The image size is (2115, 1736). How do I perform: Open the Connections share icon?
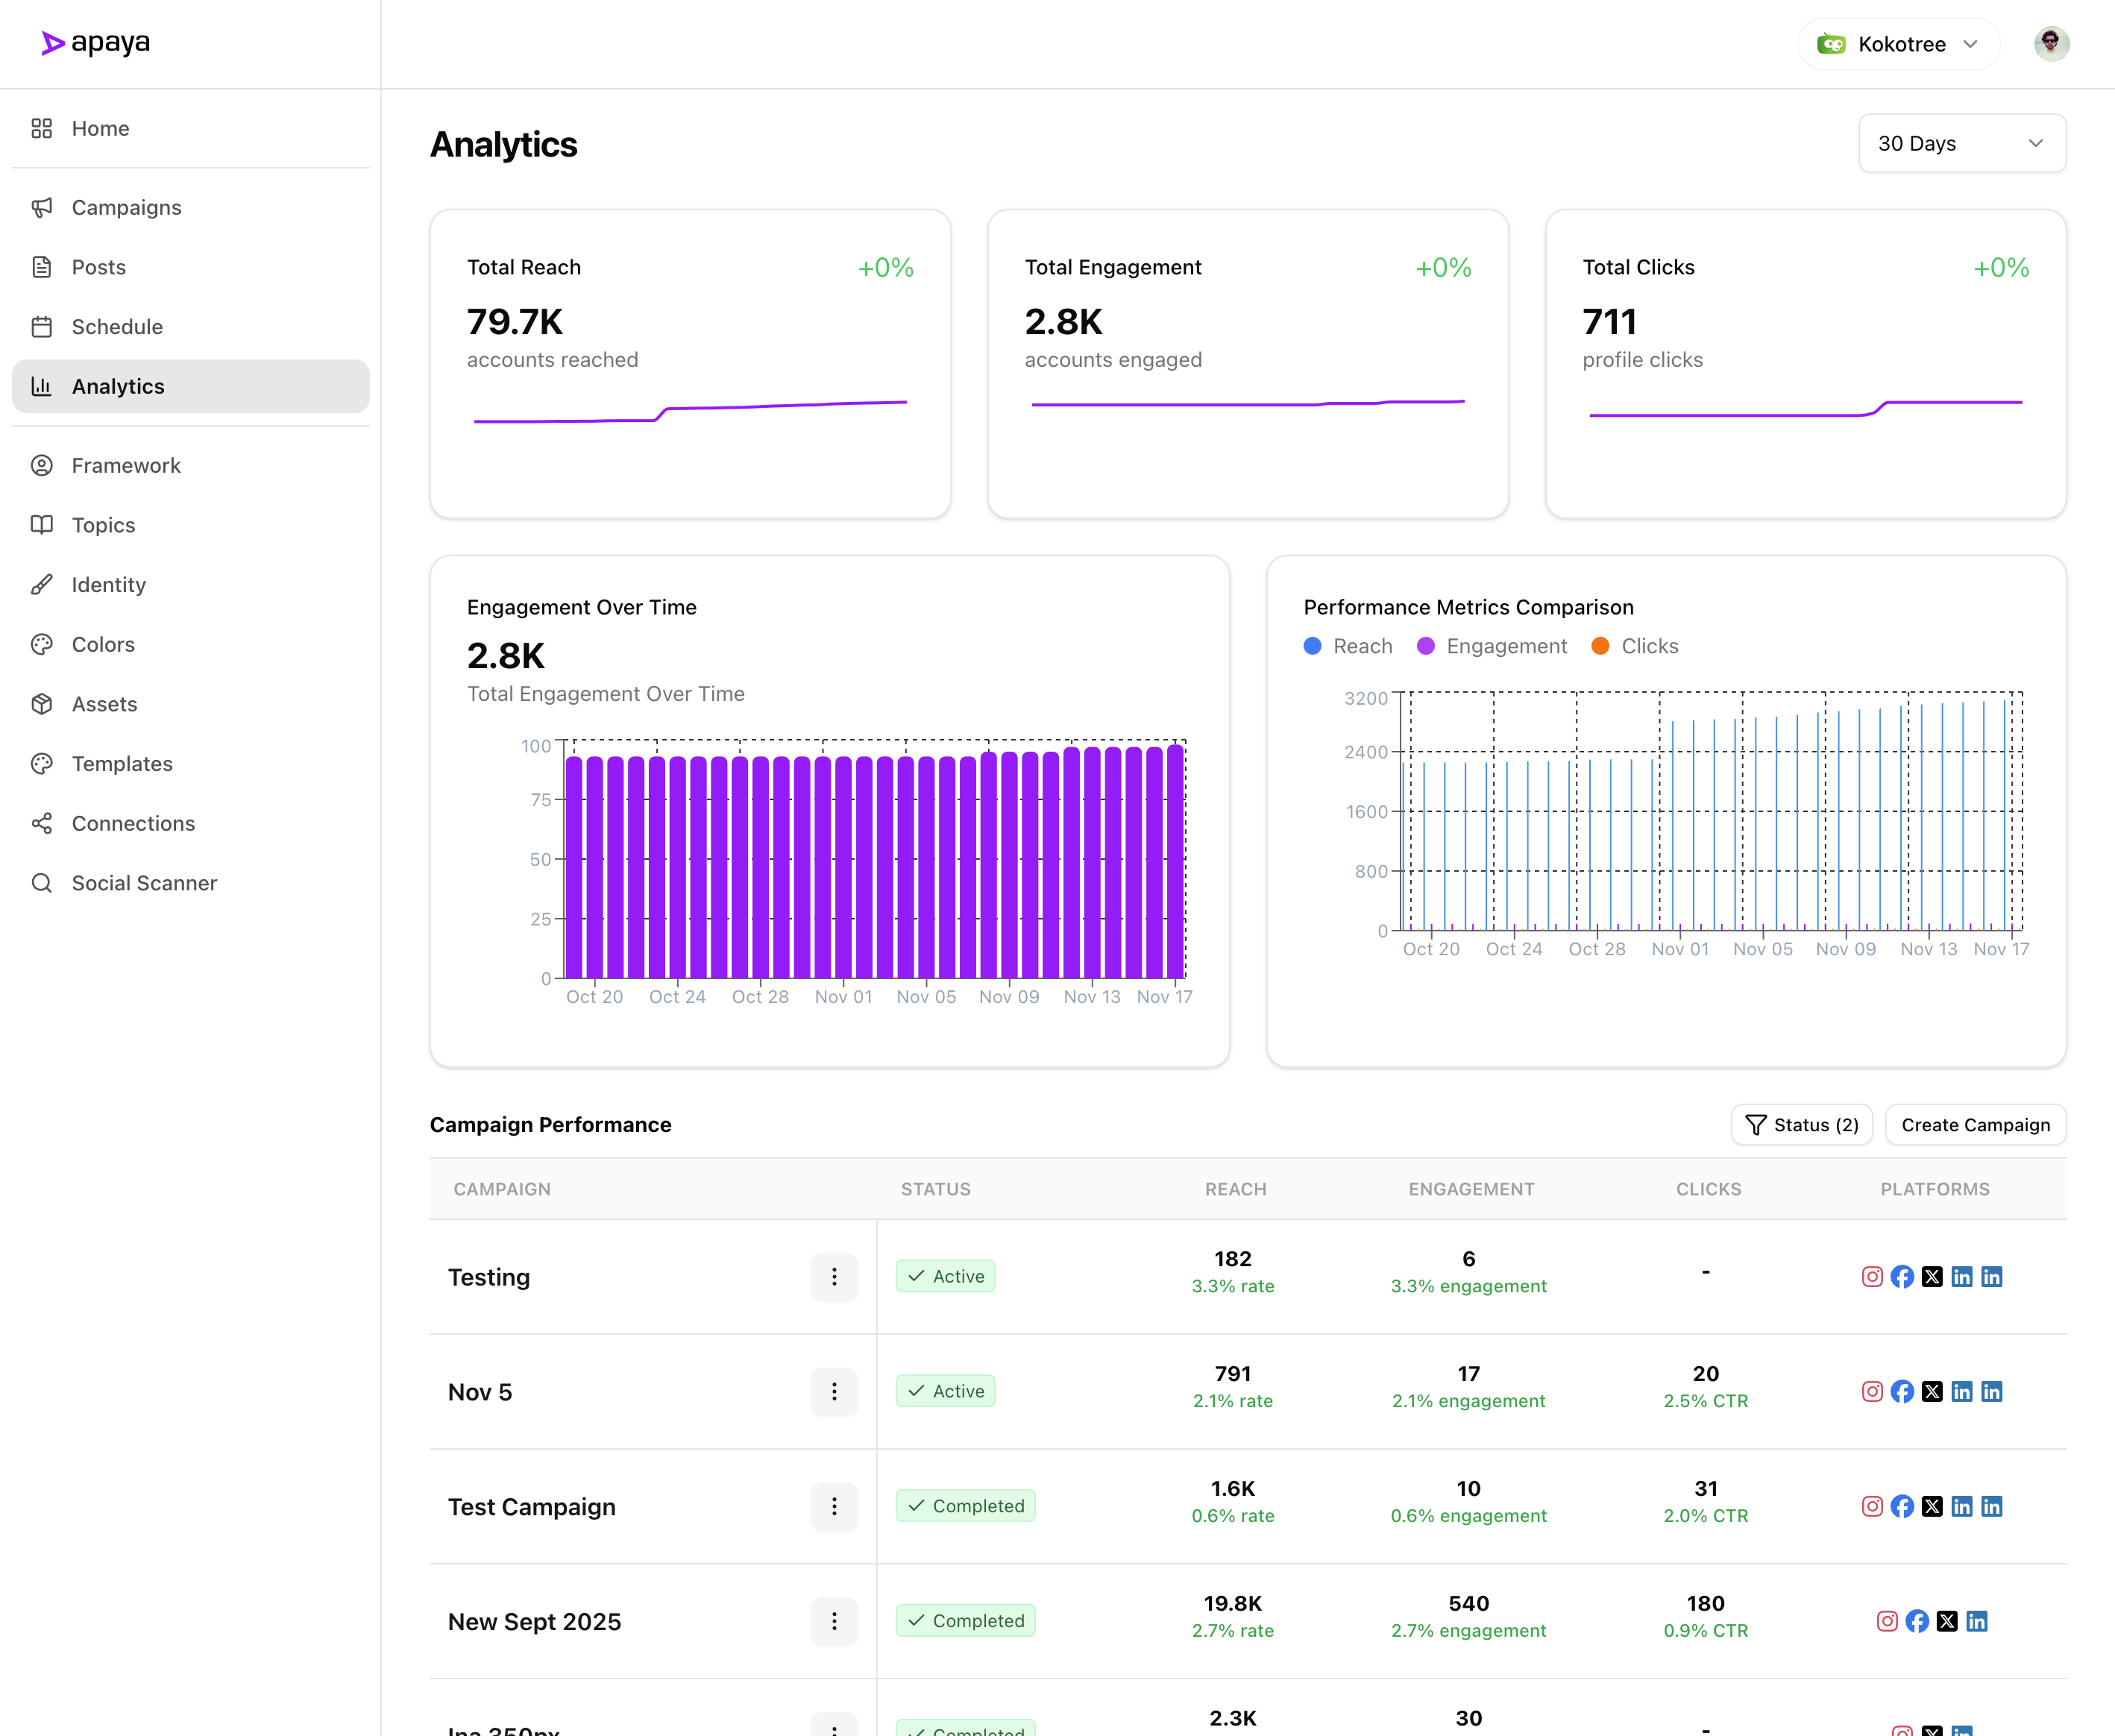pos(41,823)
